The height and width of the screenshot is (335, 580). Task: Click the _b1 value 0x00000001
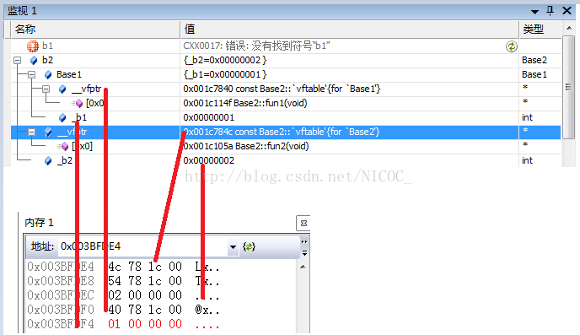[x=208, y=117]
